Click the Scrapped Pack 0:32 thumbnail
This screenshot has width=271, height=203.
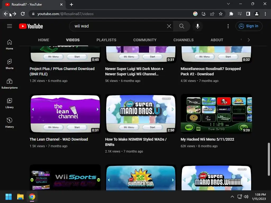[x=216, y=54]
